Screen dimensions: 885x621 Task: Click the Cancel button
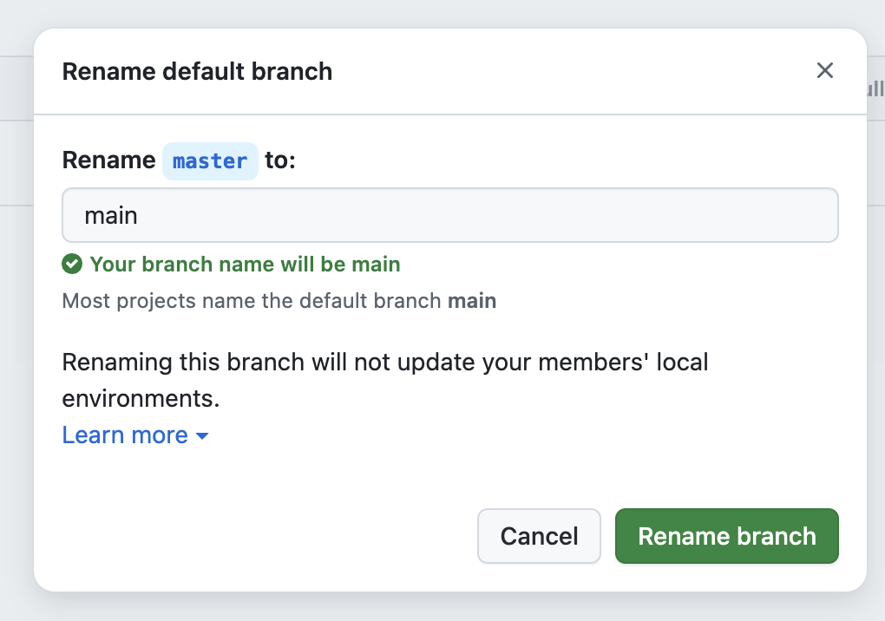(x=539, y=536)
